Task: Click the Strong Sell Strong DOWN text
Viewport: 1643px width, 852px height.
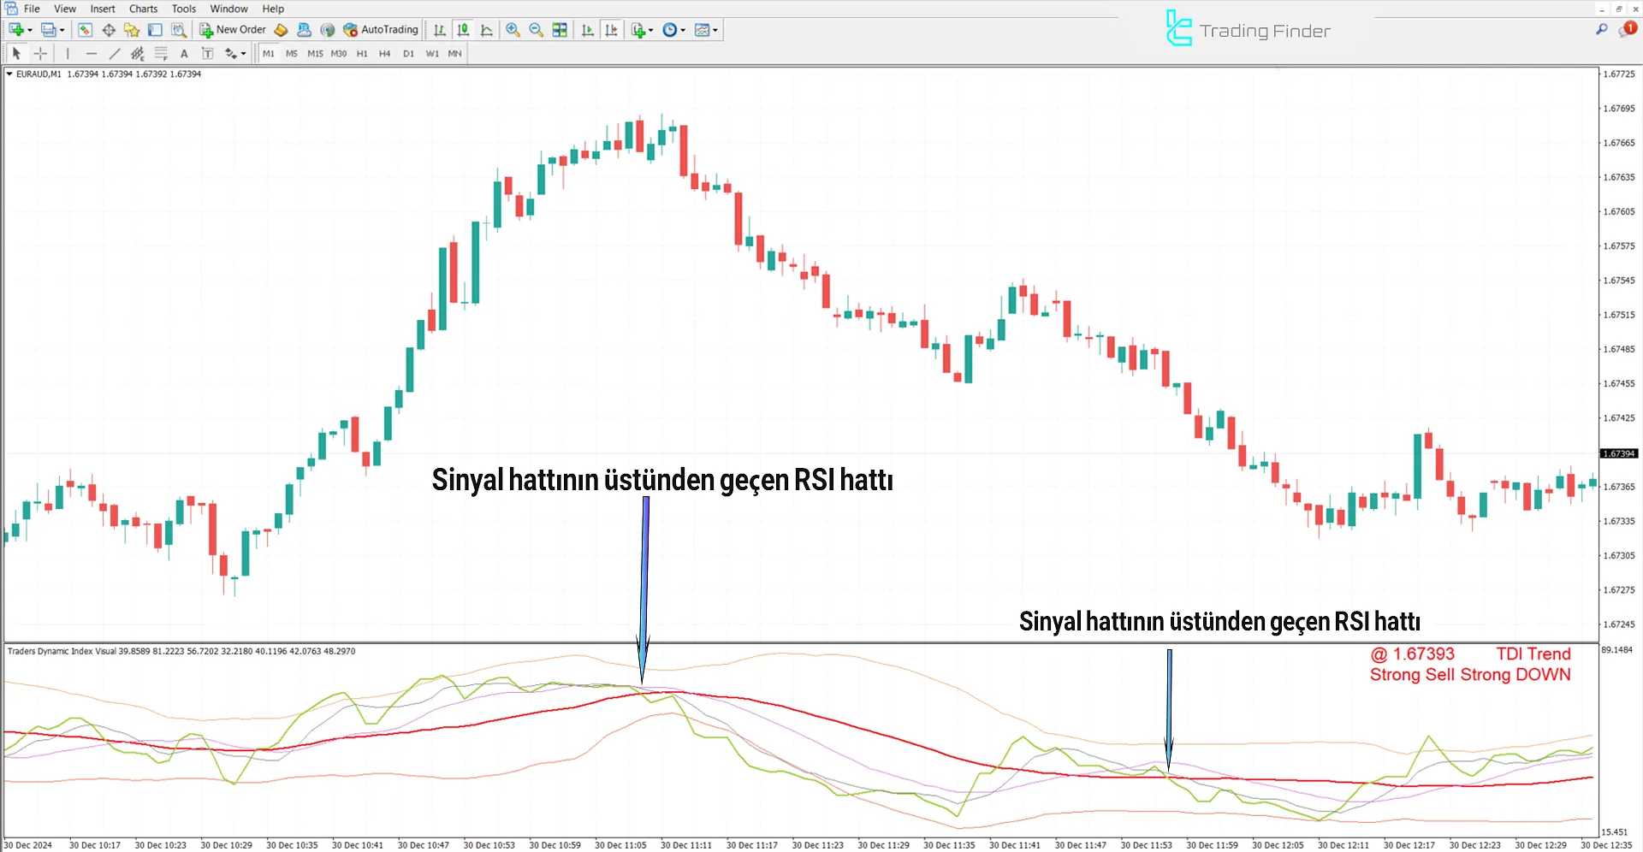Action: point(1470,674)
